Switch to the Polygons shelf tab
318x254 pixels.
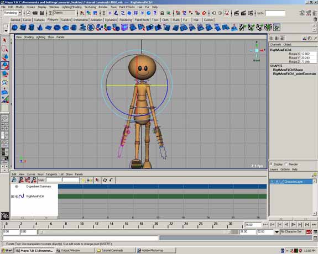[53, 20]
